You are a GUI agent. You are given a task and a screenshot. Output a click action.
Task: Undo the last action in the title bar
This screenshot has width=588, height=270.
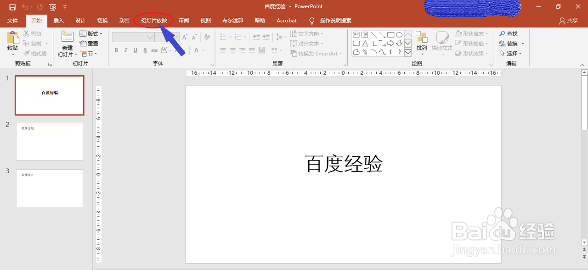point(25,7)
